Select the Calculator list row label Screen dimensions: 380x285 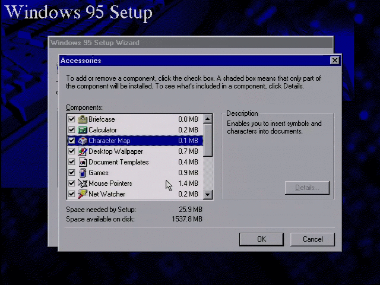tap(103, 130)
